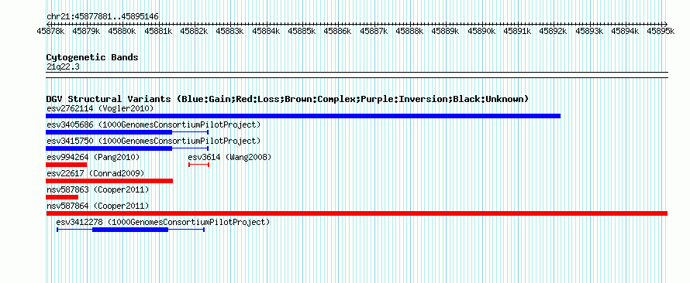Click the long red nsv587864 loss bar
The height and width of the screenshot is (283, 690).
357,213
